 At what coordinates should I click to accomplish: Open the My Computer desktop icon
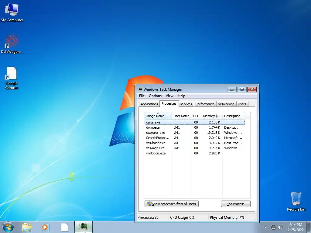[12, 12]
